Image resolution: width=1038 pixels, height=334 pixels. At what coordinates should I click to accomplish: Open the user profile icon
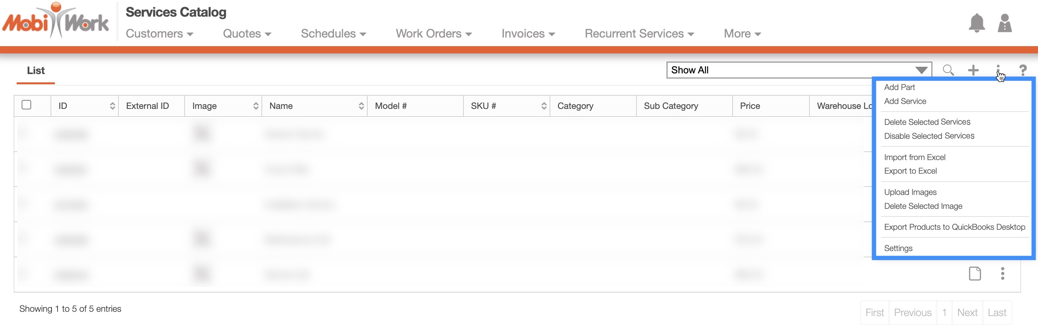[1004, 23]
